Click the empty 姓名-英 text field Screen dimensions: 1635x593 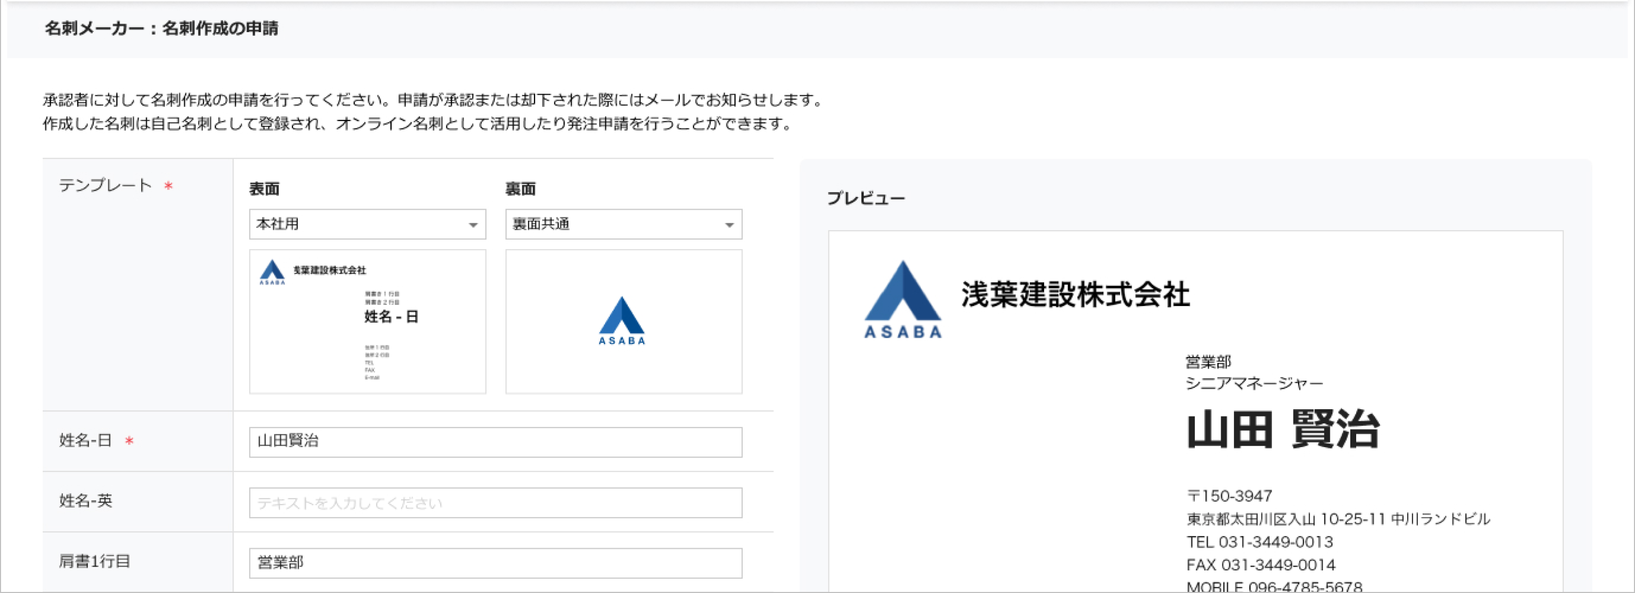495,503
